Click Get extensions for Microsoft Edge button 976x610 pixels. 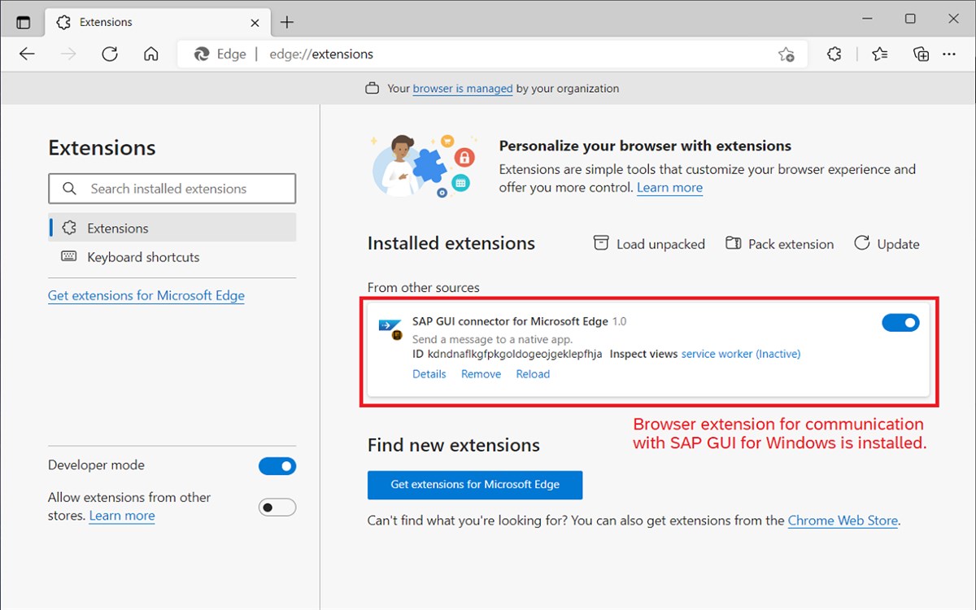pyautogui.click(x=474, y=485)
